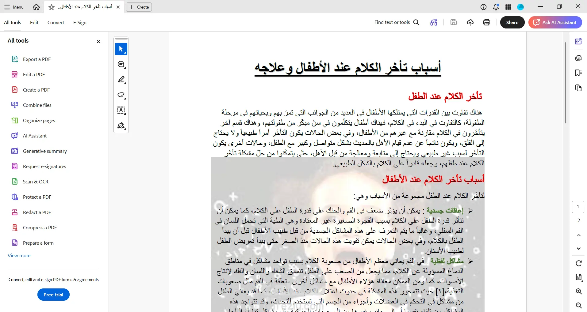
Task: Open the page display settings icon
Action: [x=579, y=277]
